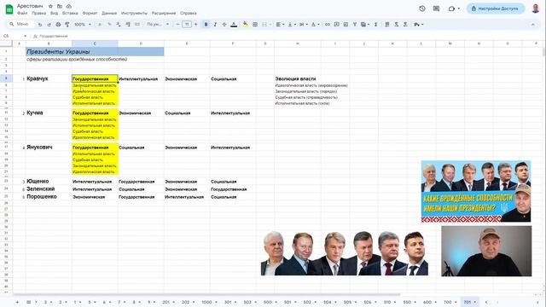Screen dimensions: 546x307
Task: Open the Файл menu
Action: pos(22,14)
